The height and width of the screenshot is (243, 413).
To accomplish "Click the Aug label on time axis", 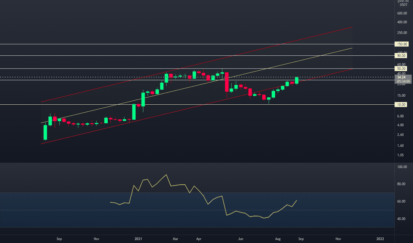I will point(277,239).
